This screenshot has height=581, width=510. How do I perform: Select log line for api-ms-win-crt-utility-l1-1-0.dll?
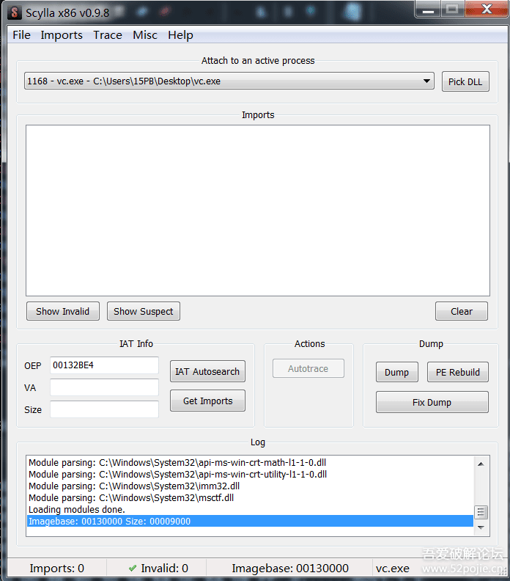[x=250, y=475]
